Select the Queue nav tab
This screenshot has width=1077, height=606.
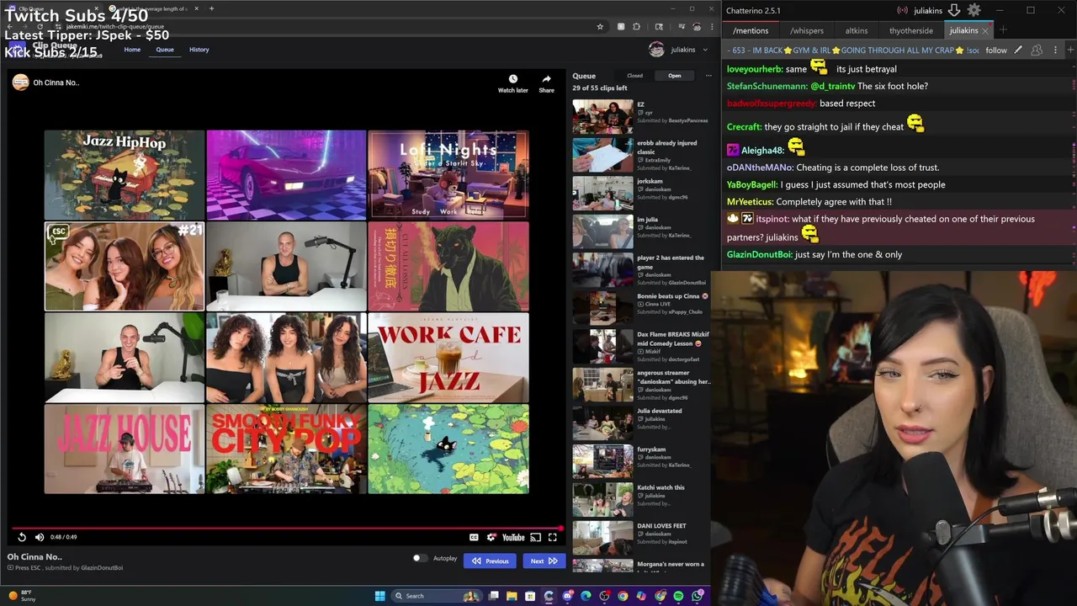165,50
